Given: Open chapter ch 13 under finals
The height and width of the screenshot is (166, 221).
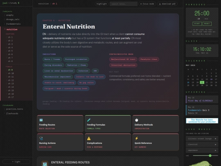Looking at the screenshot, I should point(11,84).
